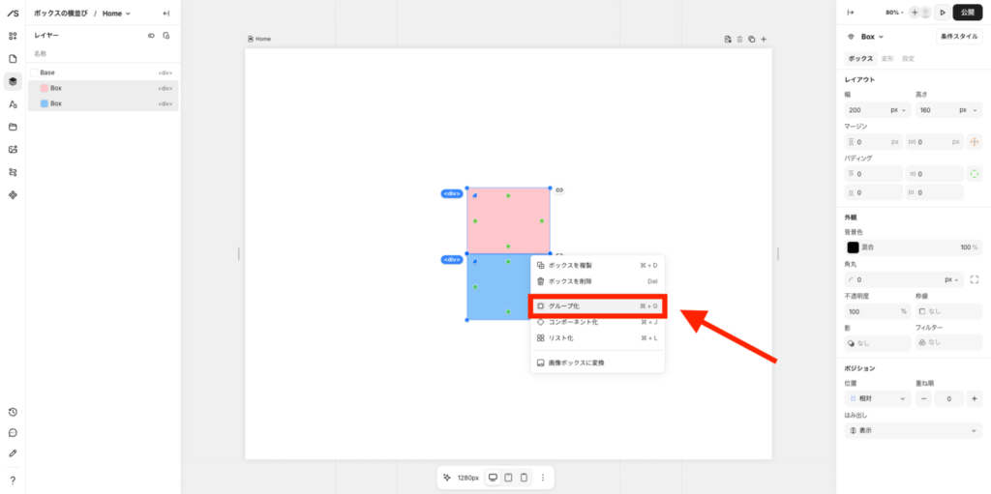Open the Layers panel in the sidebar
The image size is (991, 494).
click(x=13, y=81)
